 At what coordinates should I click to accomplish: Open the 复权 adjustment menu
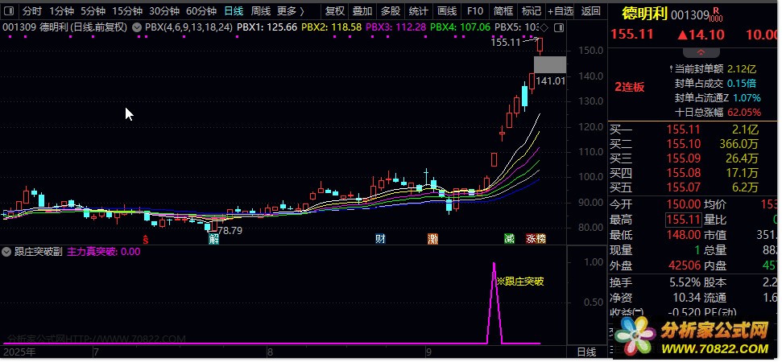tap(334, 11)
